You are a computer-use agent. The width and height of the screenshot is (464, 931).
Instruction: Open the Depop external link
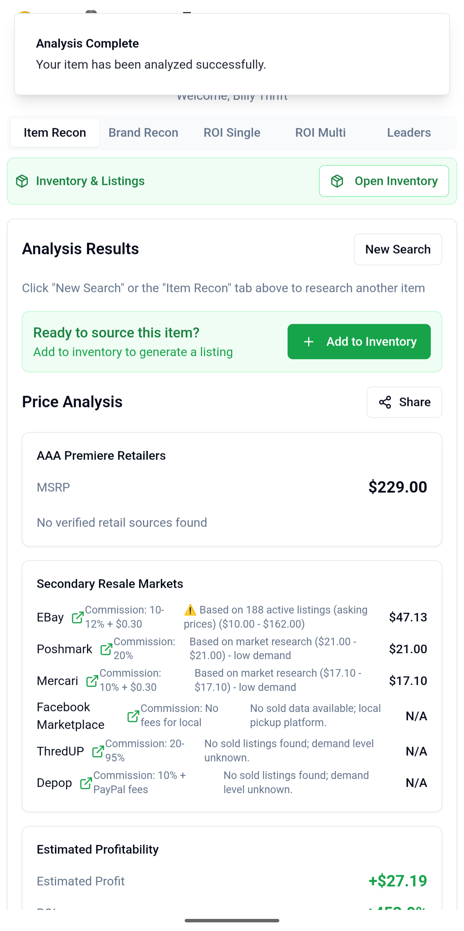click(x=86, y=782)
